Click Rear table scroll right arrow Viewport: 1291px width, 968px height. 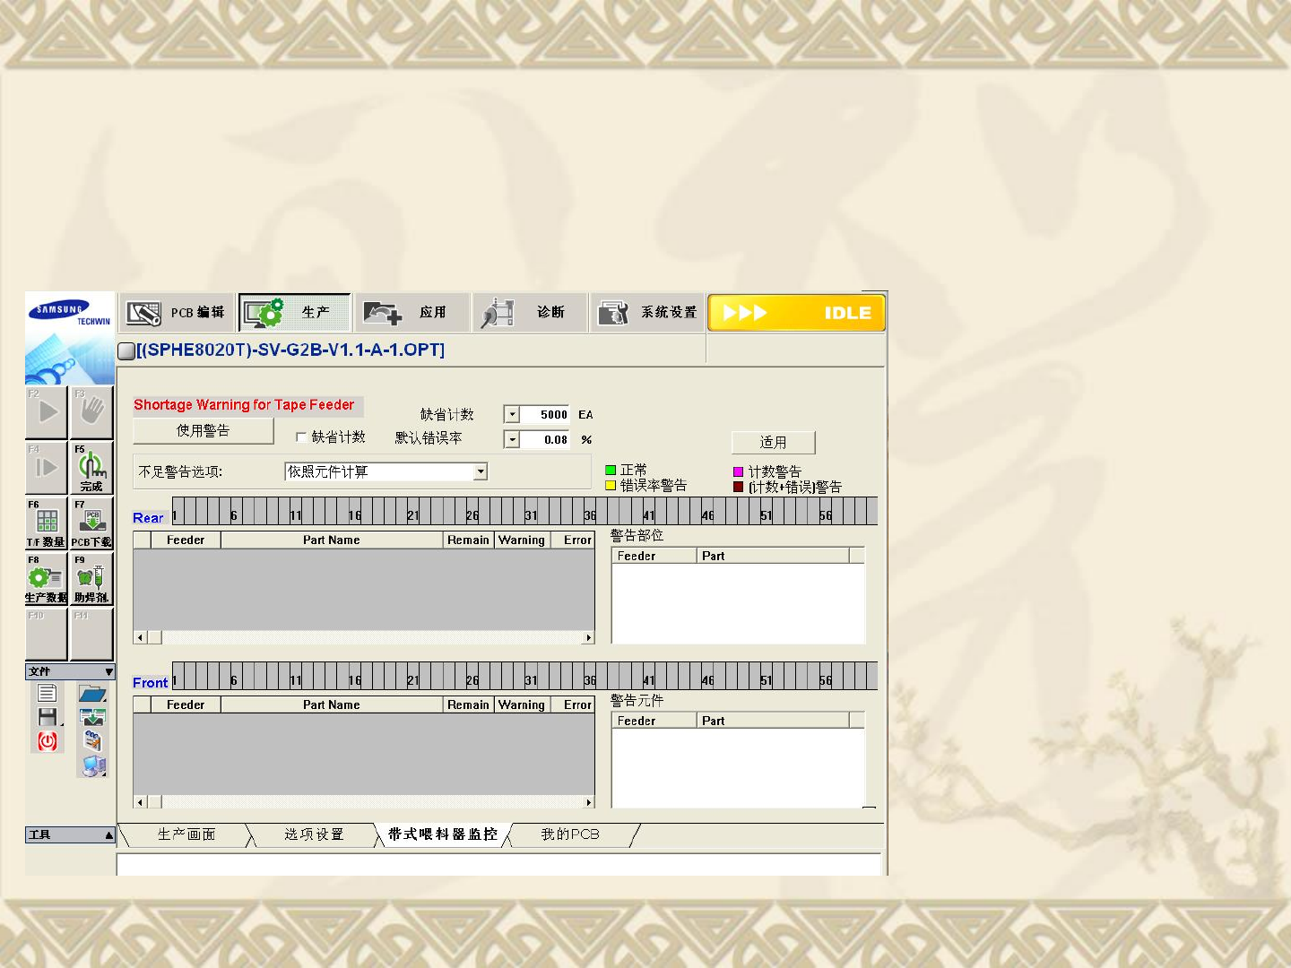(588, 637)
